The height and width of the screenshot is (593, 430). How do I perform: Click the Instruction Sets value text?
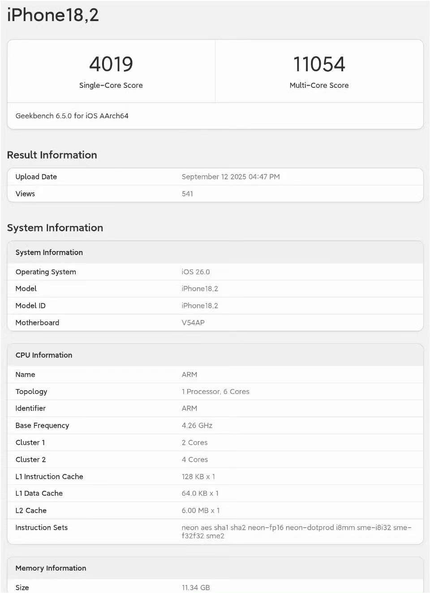pyautogui.click(x=296, y=532)
